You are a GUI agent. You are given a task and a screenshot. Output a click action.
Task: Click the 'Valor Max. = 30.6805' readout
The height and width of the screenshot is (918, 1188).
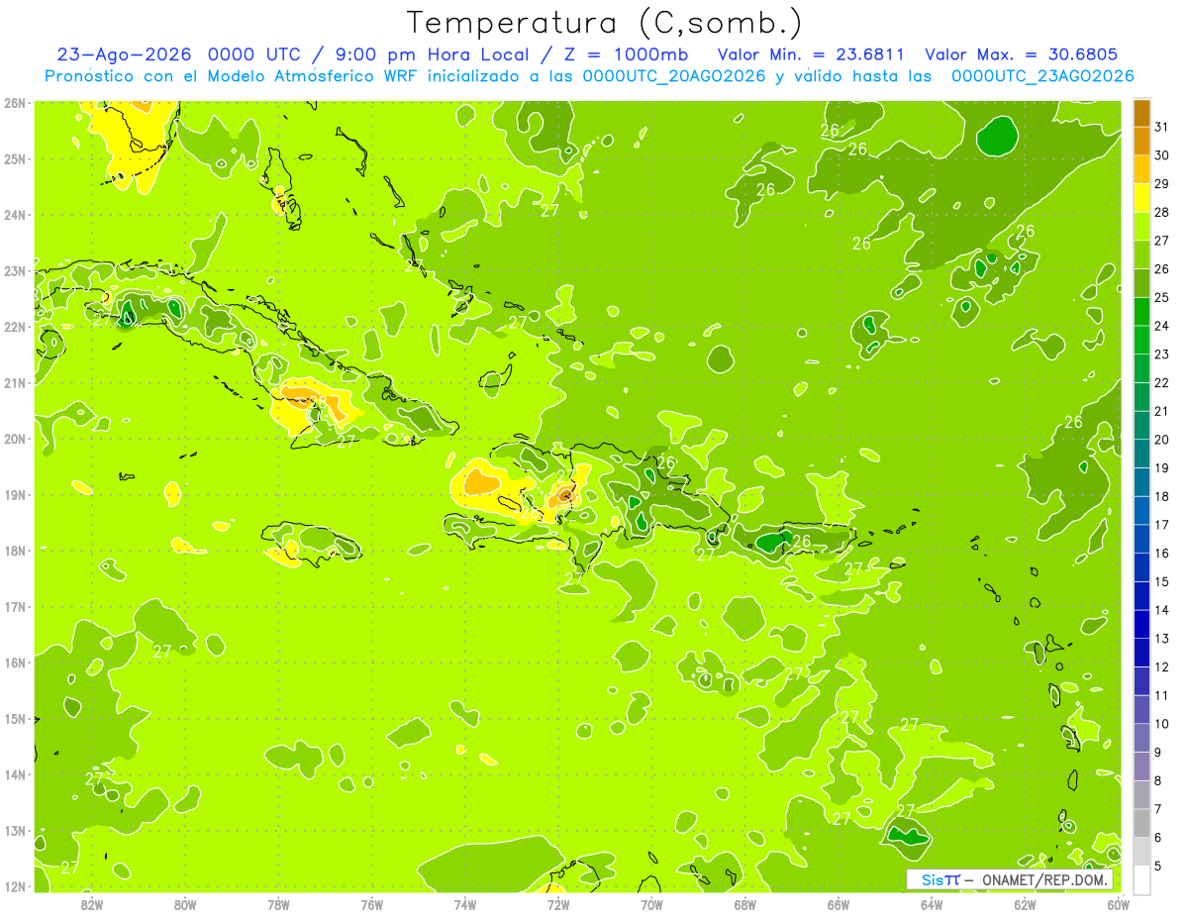tap(1021, 54)
